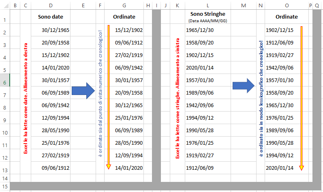Select column G header

124,5
